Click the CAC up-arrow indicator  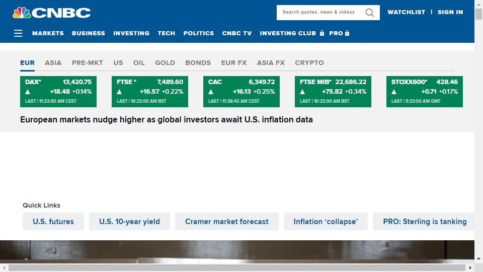coord(211,92)
